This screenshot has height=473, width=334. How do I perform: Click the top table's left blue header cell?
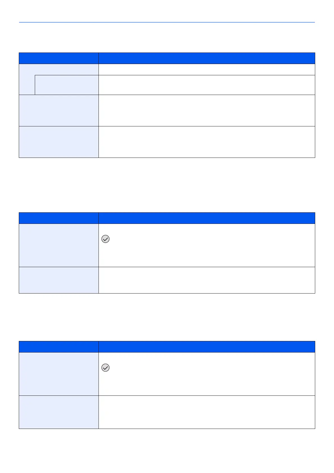tap(59, 58)
